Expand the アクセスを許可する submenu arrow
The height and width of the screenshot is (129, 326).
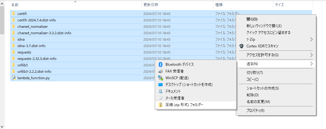(x=311, y=55)
